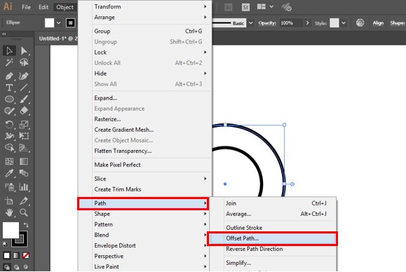
Task: Open fill swatch dropdown arrow
Action: point(59,22)
